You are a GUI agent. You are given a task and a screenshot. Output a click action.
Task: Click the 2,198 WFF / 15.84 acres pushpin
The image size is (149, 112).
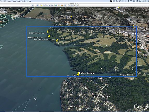click(48, 32)
